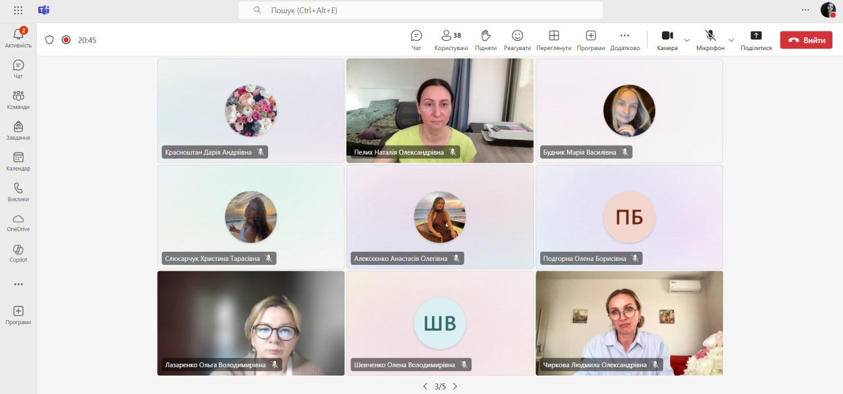Show the Користувачі participants list
This screenshot has height=394, width=843.
tap(451, 40)
